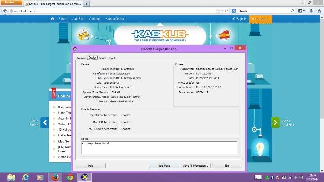This screenshot has width=324, height=182.
Task: Bookmark this page with the star icon
Action: click(x=218, y=11)
